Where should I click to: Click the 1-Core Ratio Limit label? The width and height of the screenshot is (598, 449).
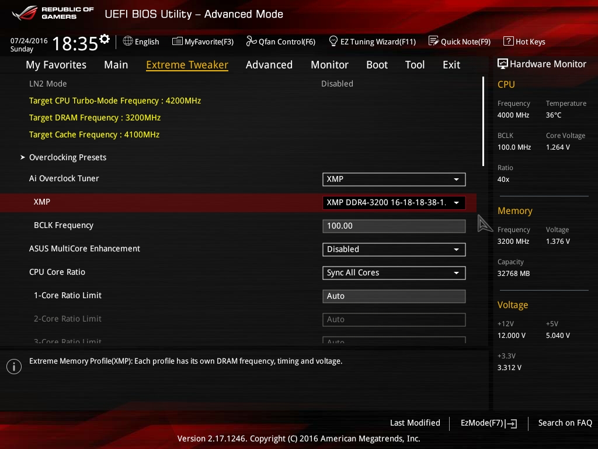pyautogui.click(x=68, y=295)
